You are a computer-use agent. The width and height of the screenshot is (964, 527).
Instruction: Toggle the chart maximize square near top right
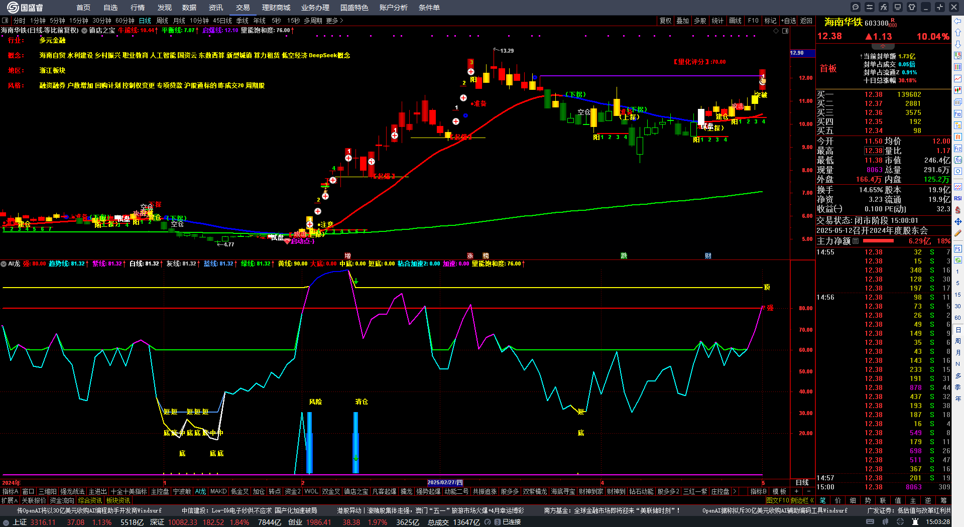785,31
